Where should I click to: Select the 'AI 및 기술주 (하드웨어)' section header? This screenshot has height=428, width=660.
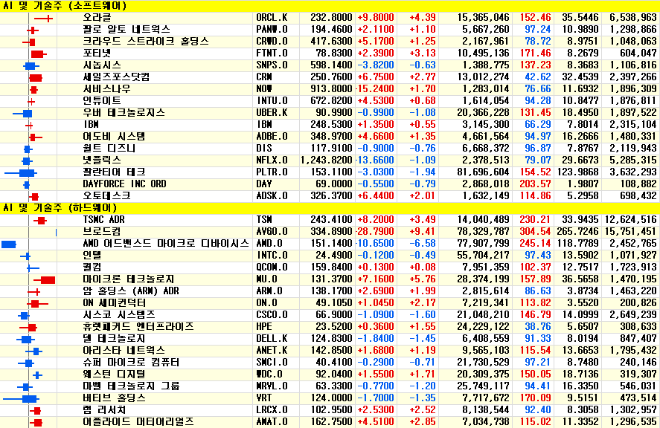64,207
